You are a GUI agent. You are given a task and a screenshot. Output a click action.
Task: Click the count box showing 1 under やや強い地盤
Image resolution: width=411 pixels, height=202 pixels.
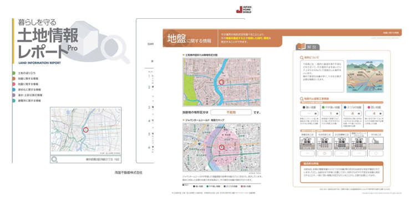[331, 114]
